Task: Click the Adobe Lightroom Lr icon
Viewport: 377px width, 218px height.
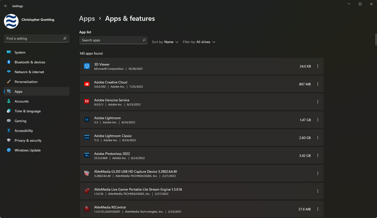Action: (87, 120)
